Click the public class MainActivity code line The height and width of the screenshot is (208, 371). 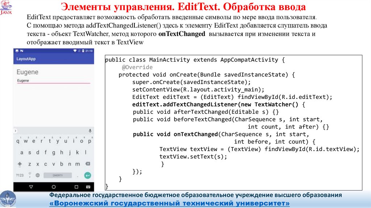[195, 60]
